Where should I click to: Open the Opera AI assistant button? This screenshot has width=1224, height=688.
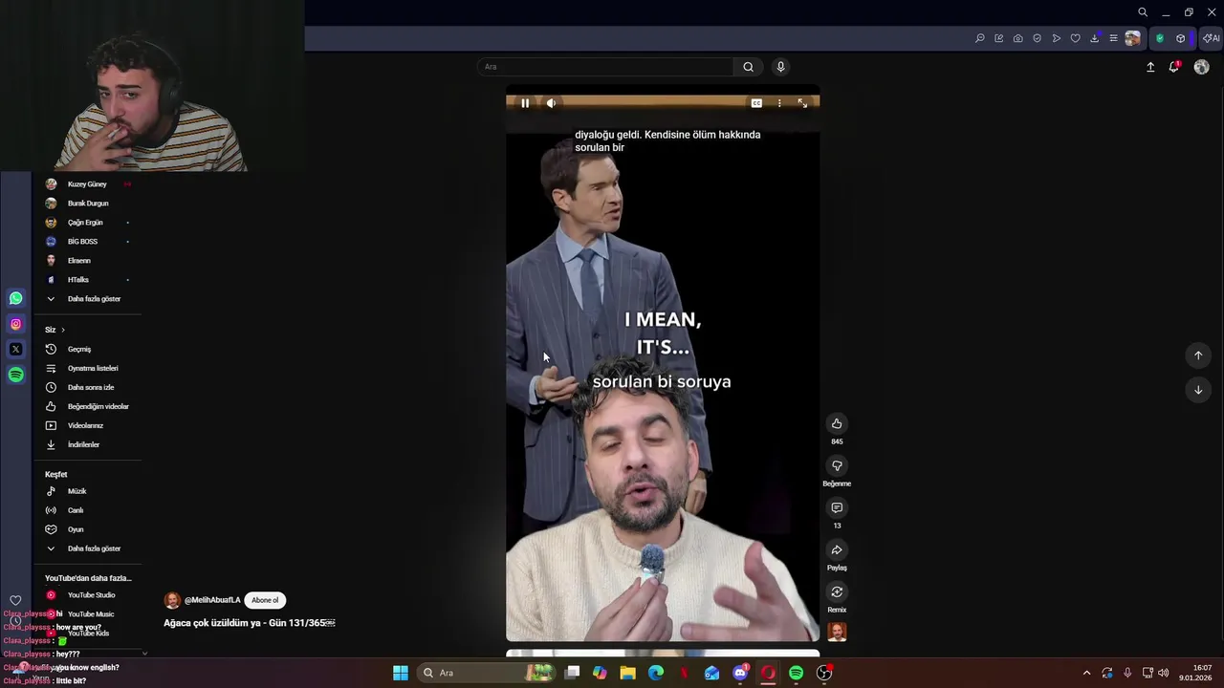[x=1212, y=38]
